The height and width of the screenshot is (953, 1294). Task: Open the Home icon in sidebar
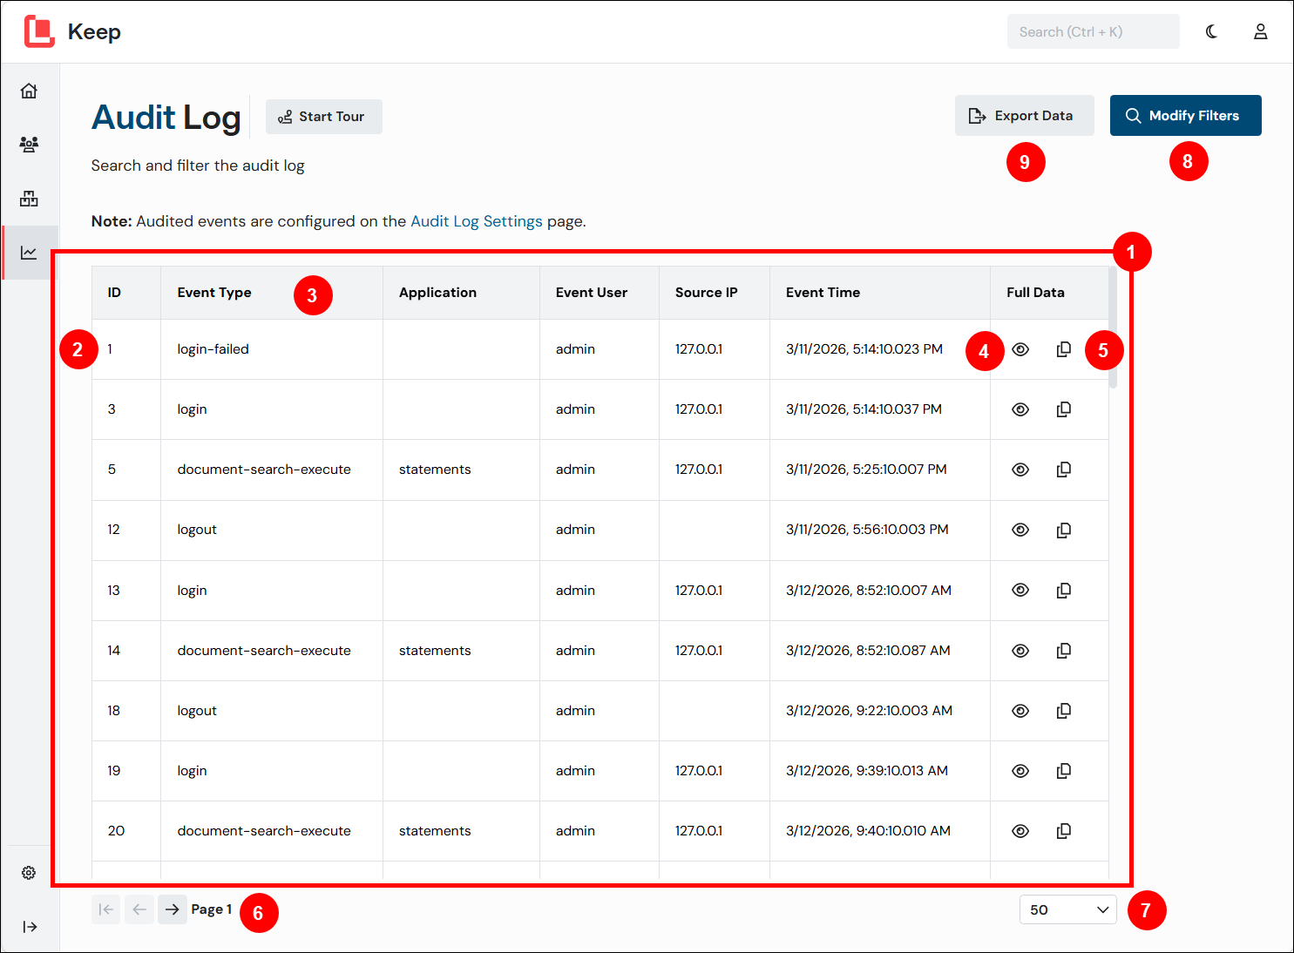pos(29,91)
